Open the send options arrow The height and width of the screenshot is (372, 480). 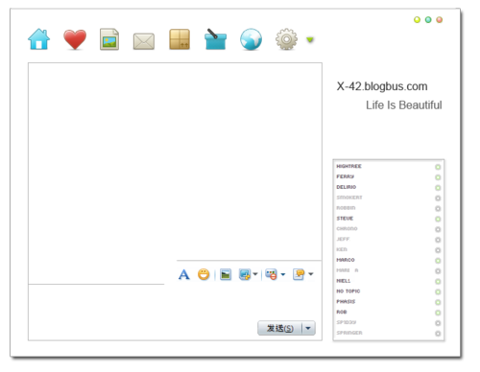[308, 328]
